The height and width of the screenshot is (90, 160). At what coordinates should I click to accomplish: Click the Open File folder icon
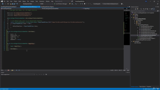(11, 4)
